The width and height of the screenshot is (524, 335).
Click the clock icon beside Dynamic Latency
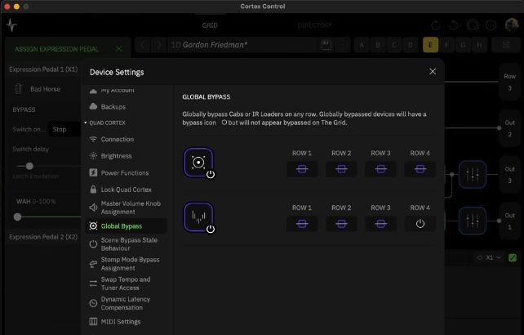click(x=93, y=303)
